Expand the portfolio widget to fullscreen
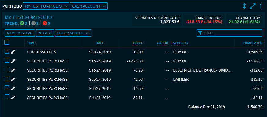The height and width of the screenshot is (117, 267). [253, 6]
